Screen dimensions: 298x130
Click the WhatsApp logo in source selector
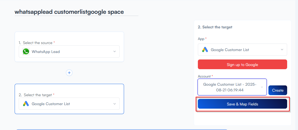pyautogui.click(x=26, y=52)
